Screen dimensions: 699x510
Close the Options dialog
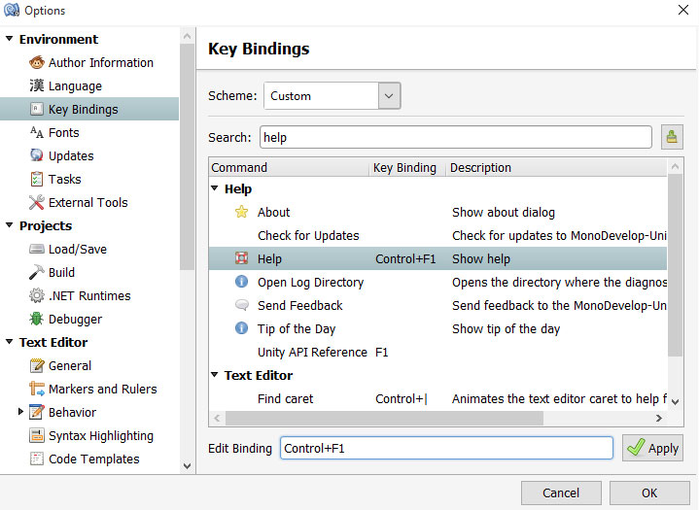pos(682,10)
